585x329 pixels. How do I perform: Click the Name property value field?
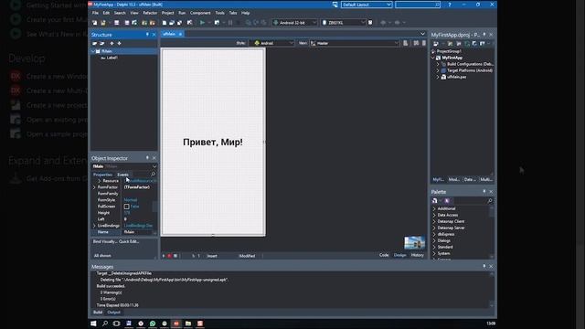pyautogui.click(x=137, y=232)
